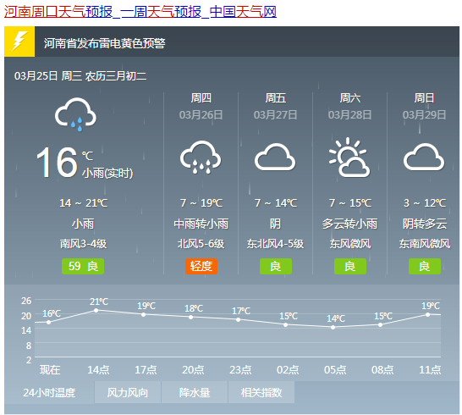462x415 pixels.
Task: Click the 阴转多云 forecast text
Action: [x=425, y=224]
